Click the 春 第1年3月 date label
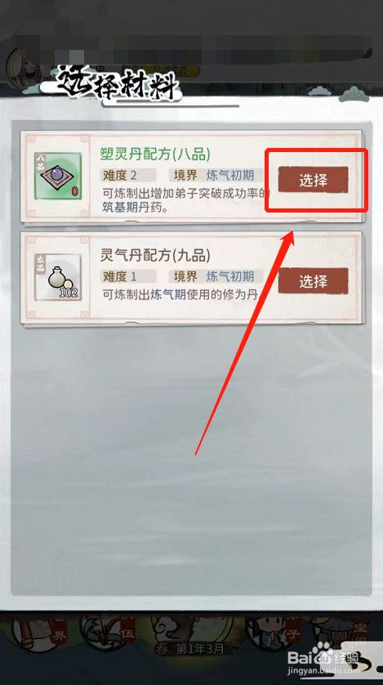This screenshot has width=383, height=685. coord(191,649)
